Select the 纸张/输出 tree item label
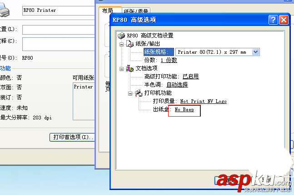 (x=148, y=44)
